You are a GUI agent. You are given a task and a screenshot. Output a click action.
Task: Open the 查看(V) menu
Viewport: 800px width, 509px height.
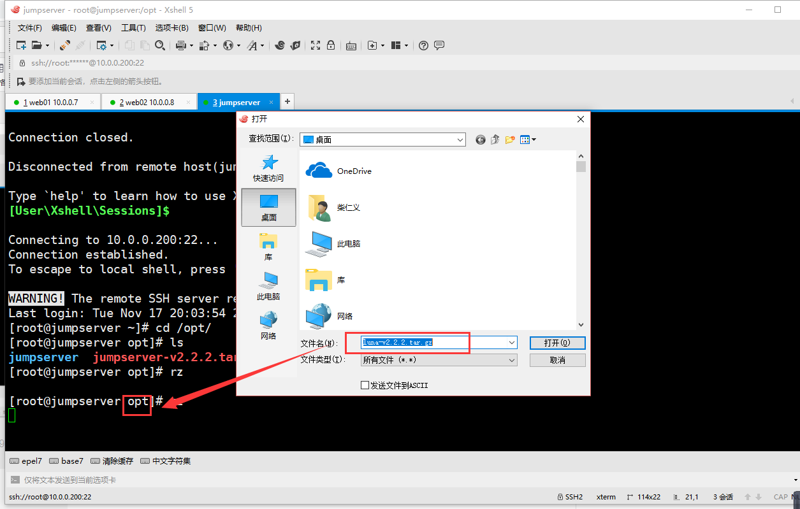click(99, 28)
